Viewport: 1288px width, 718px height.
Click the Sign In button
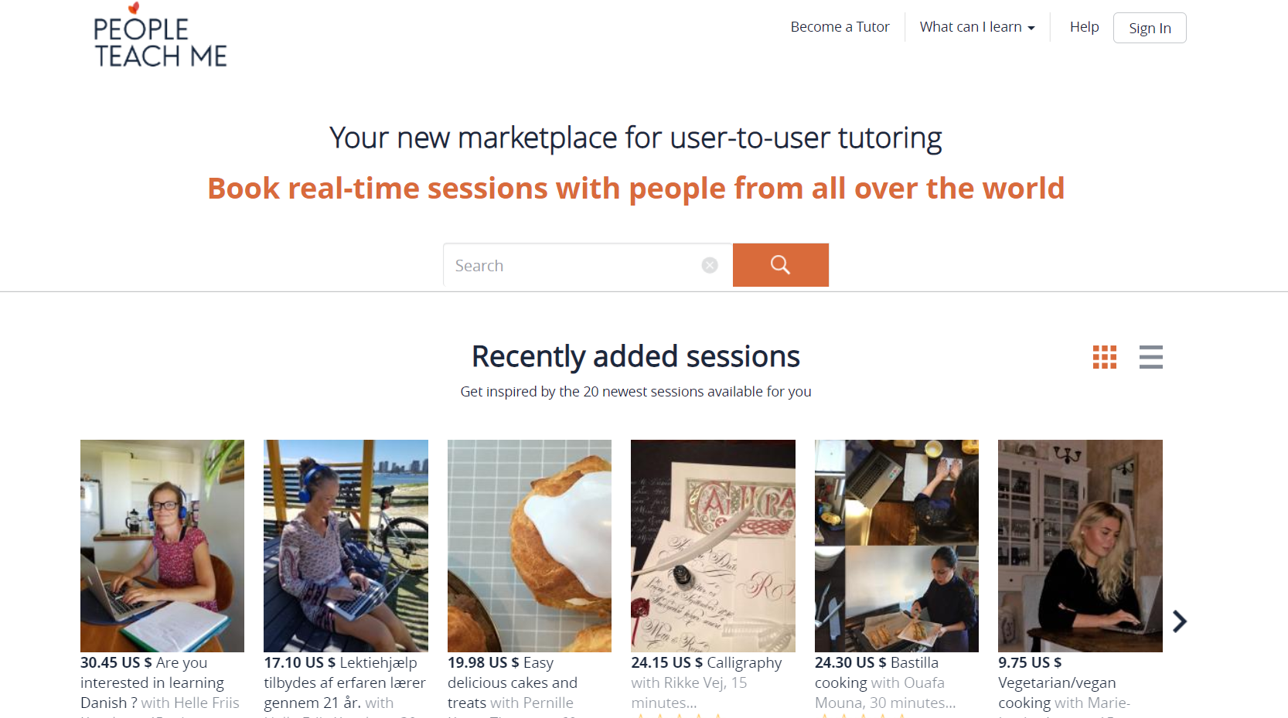pos(1150,28)
